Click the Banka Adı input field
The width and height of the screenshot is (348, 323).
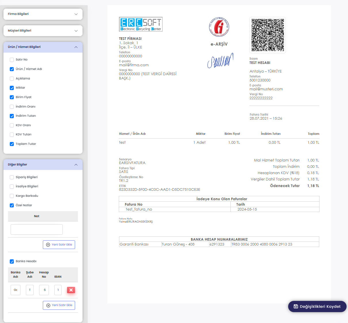[16, 290]
